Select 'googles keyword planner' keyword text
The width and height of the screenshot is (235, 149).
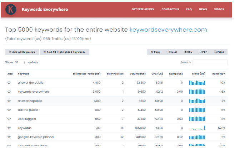click(36, 137)
